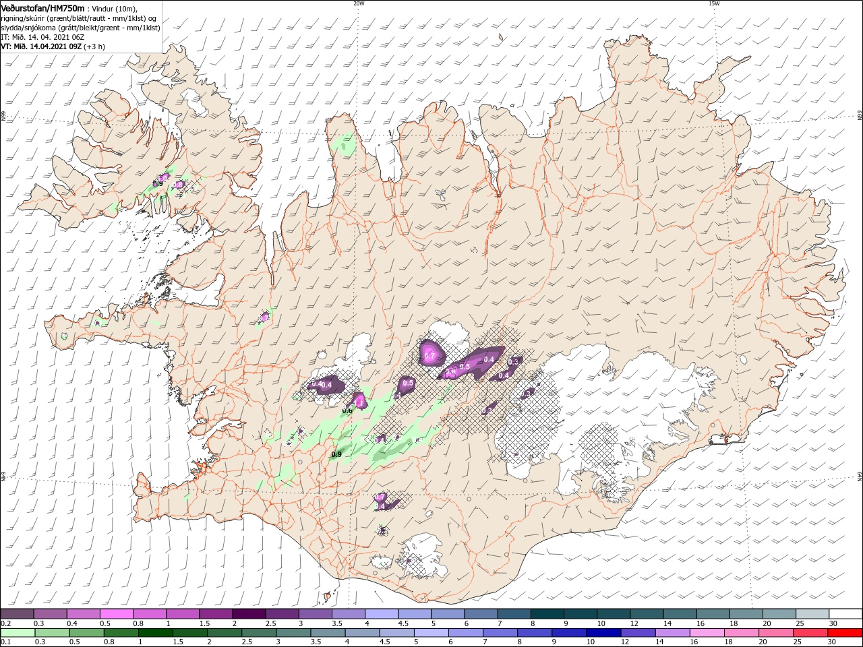Select the 0.4–0.5 orchid swatch in the upper legend row
The width and height of the screenshot is (863, 647).
(83, 614)
